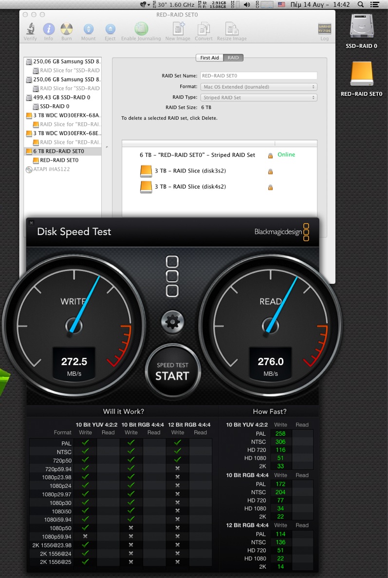Click the date and time in the menu bar
The image size is (388, 578).
pos(320,4)
